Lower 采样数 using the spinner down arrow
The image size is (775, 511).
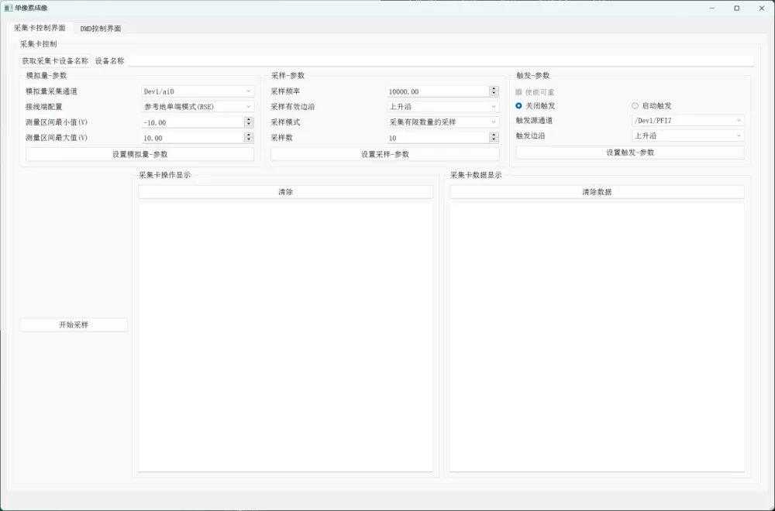tap(494, 140)
